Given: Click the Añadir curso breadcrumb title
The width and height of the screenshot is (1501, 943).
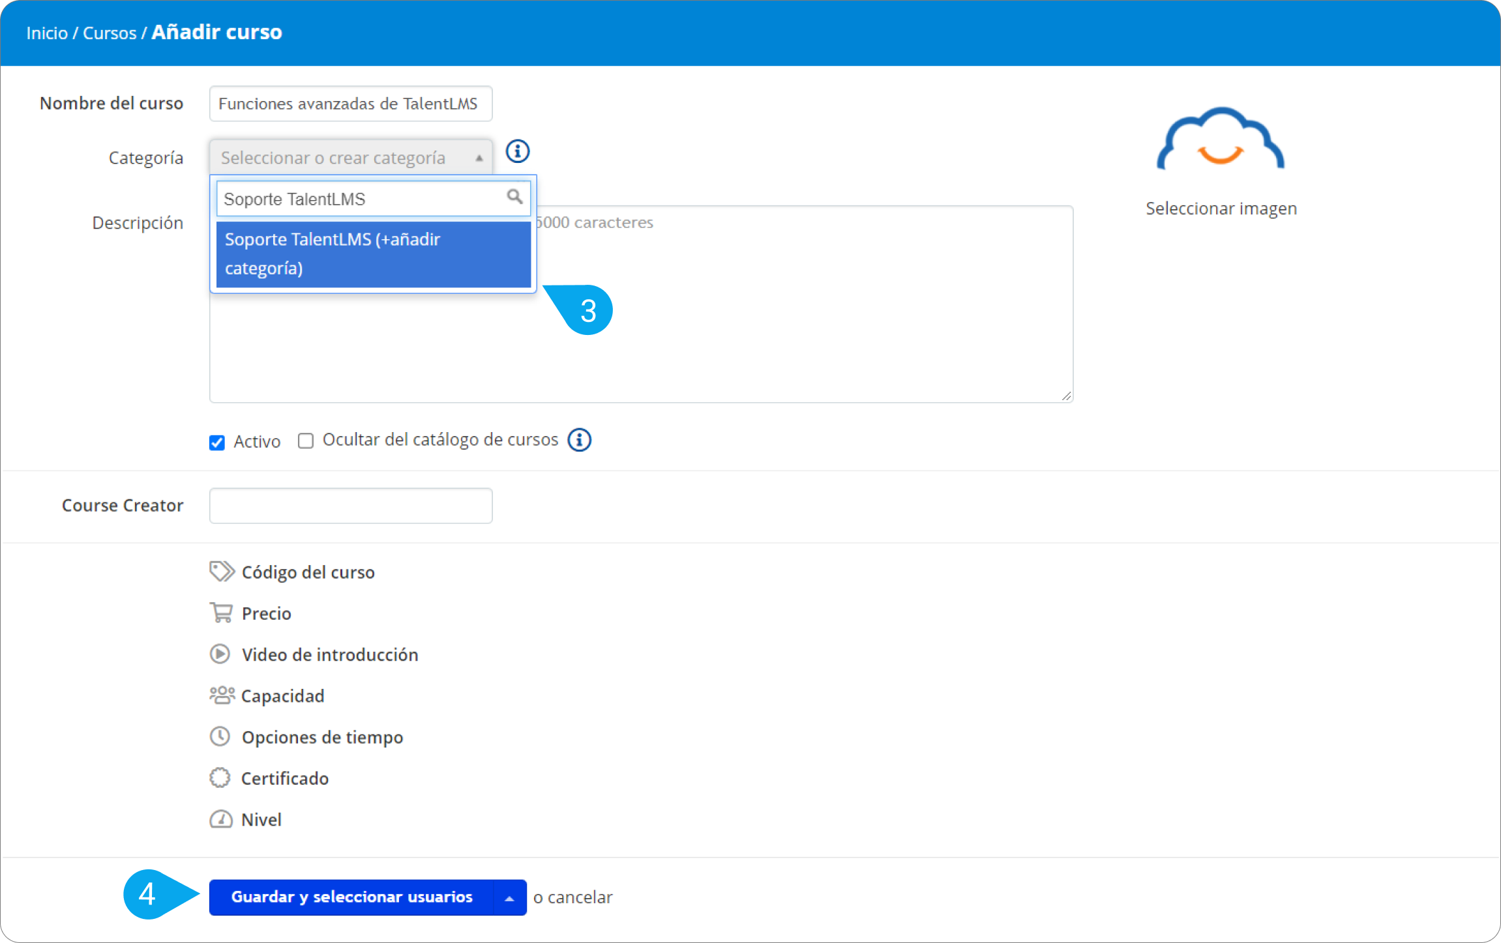Looking at the screenshot, I should (217, 32).
